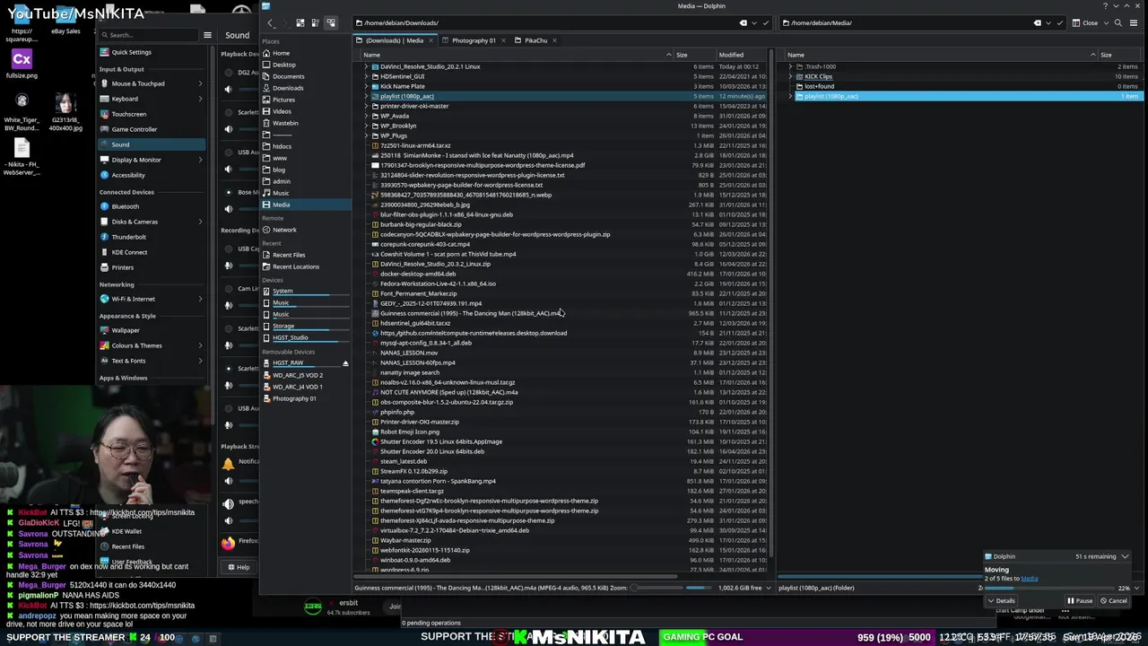This screenshot has width=1148, height=646.
Task: Open Display & Monitor in System Settings
Action: tap(151, 160)
